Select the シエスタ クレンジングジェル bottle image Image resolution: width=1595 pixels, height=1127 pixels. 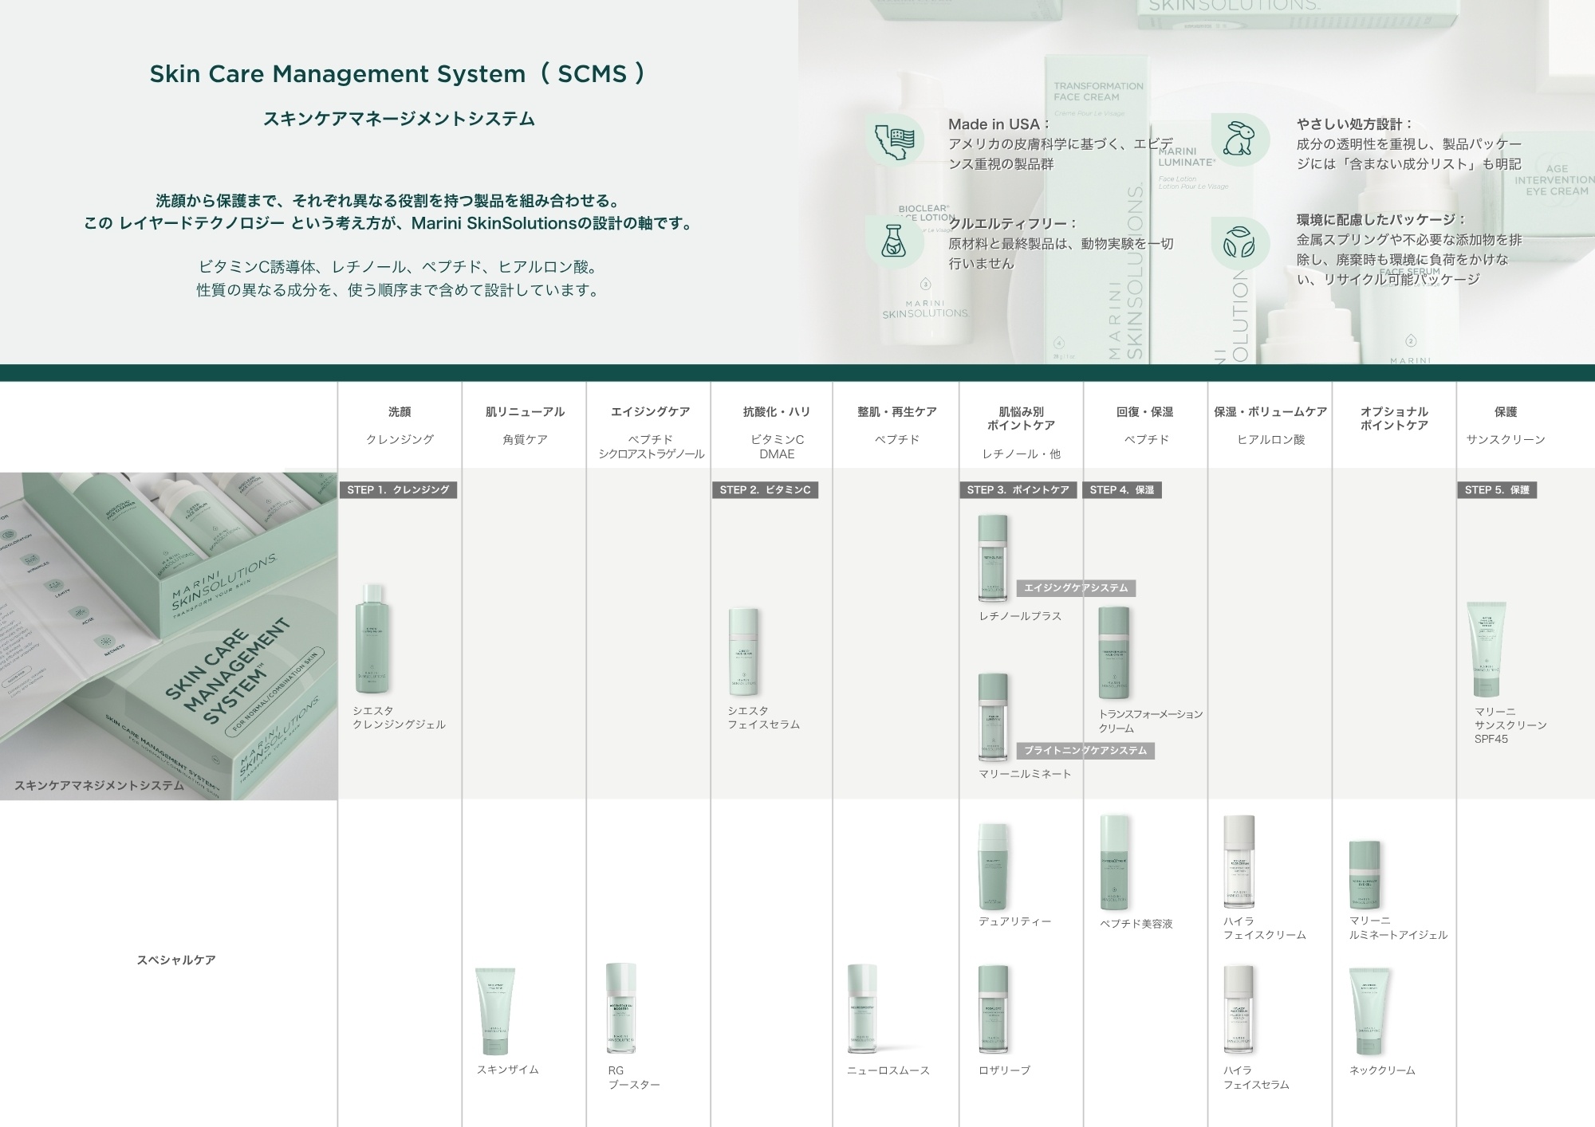click(372, 639)
